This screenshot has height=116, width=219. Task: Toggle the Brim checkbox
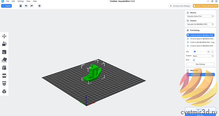coord(194,60)
